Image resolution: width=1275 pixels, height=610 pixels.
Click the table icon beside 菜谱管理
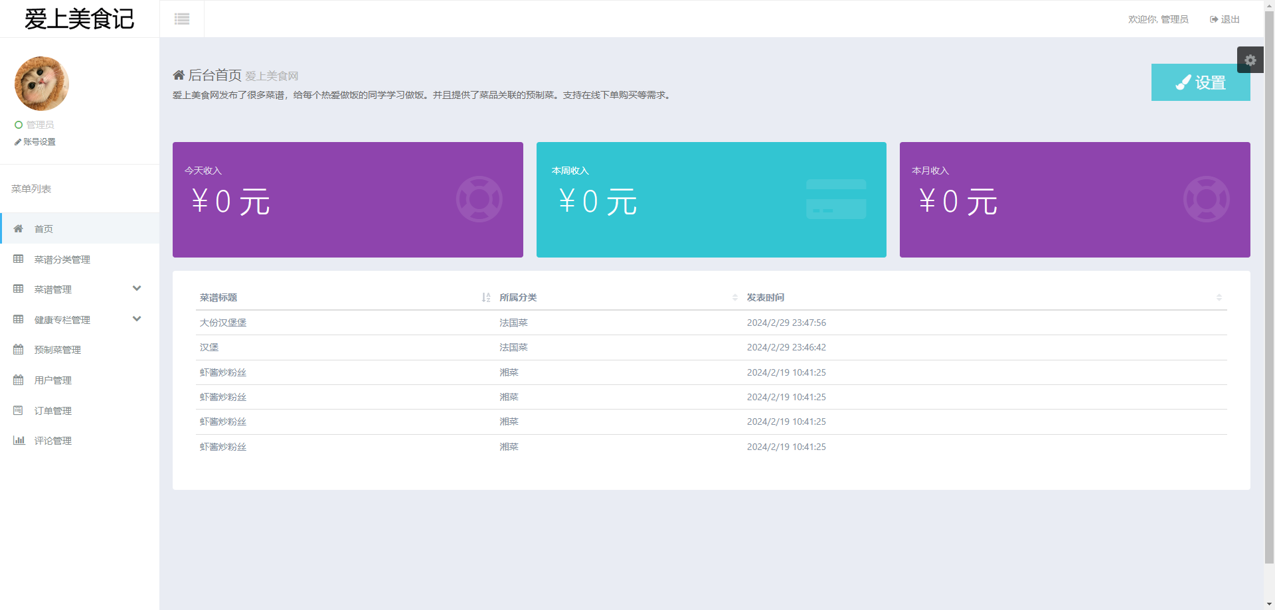click(19, 289)
